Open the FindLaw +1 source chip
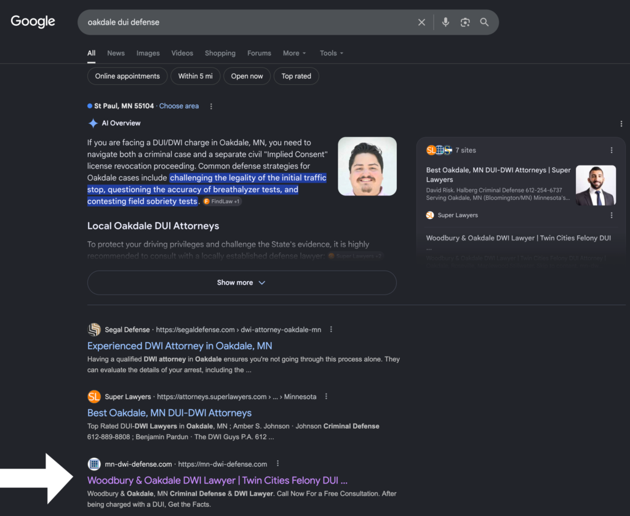Screen dimensions: 630x516 pyautogui.click(x=221, y=202)
